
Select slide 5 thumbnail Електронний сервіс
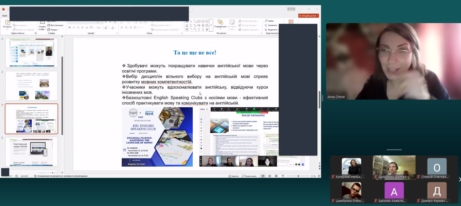31,151
